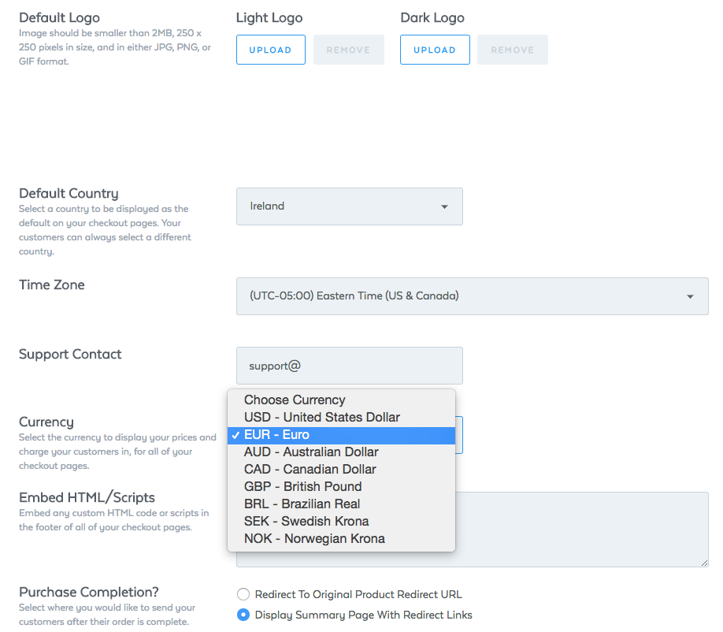The image size is (723, 632).
Task: Select CAD - Canadian Dollar
Action: click(341, 469)
